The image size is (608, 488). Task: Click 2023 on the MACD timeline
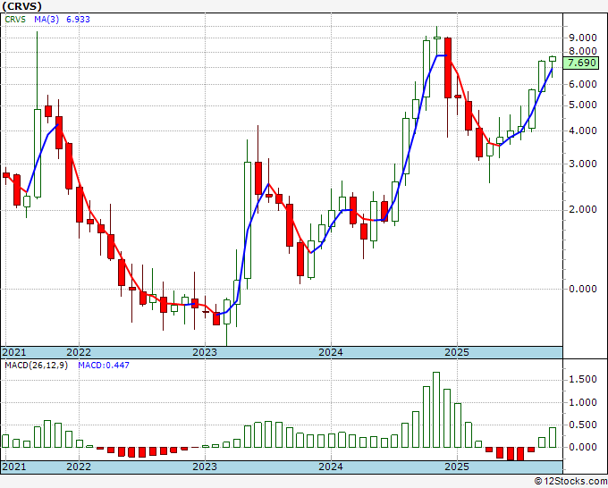(x=205, y=467)
